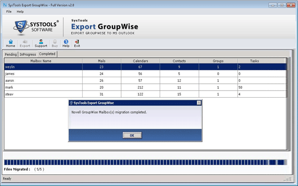Screen dimensions: 298x186
Task: Click the Ready status bar text
Action: coord(7,179)
